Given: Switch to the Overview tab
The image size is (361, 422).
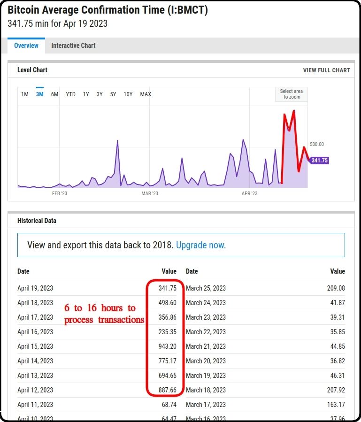Looking at the screenshot, I should [26, 46].
